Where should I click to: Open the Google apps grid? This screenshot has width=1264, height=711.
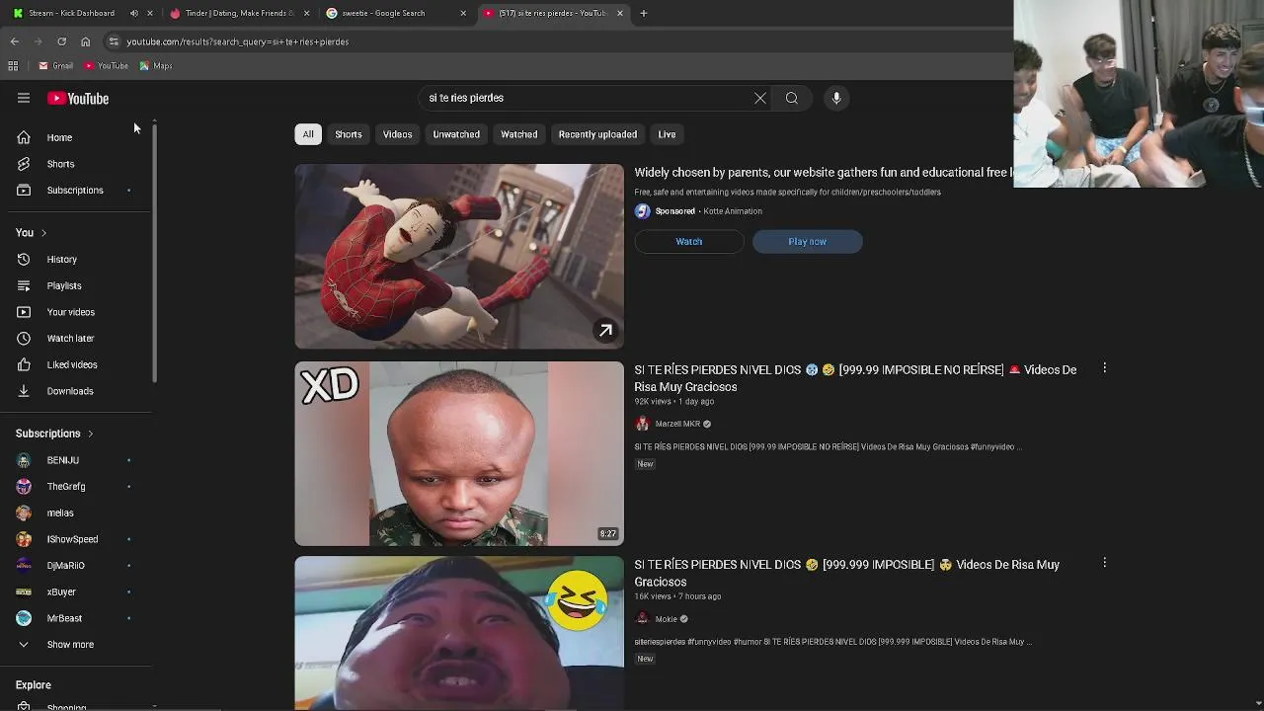(x=13, y=66)
